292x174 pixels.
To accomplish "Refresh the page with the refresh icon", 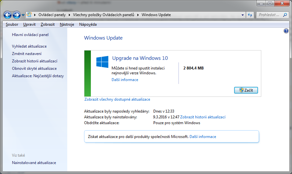I will point(250,15).
